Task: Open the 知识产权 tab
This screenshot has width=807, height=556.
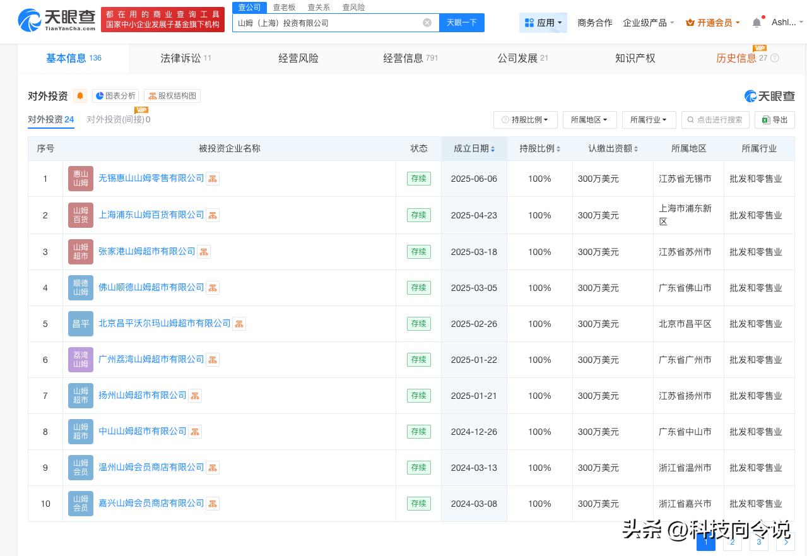Action: click(x=635, y=58)
